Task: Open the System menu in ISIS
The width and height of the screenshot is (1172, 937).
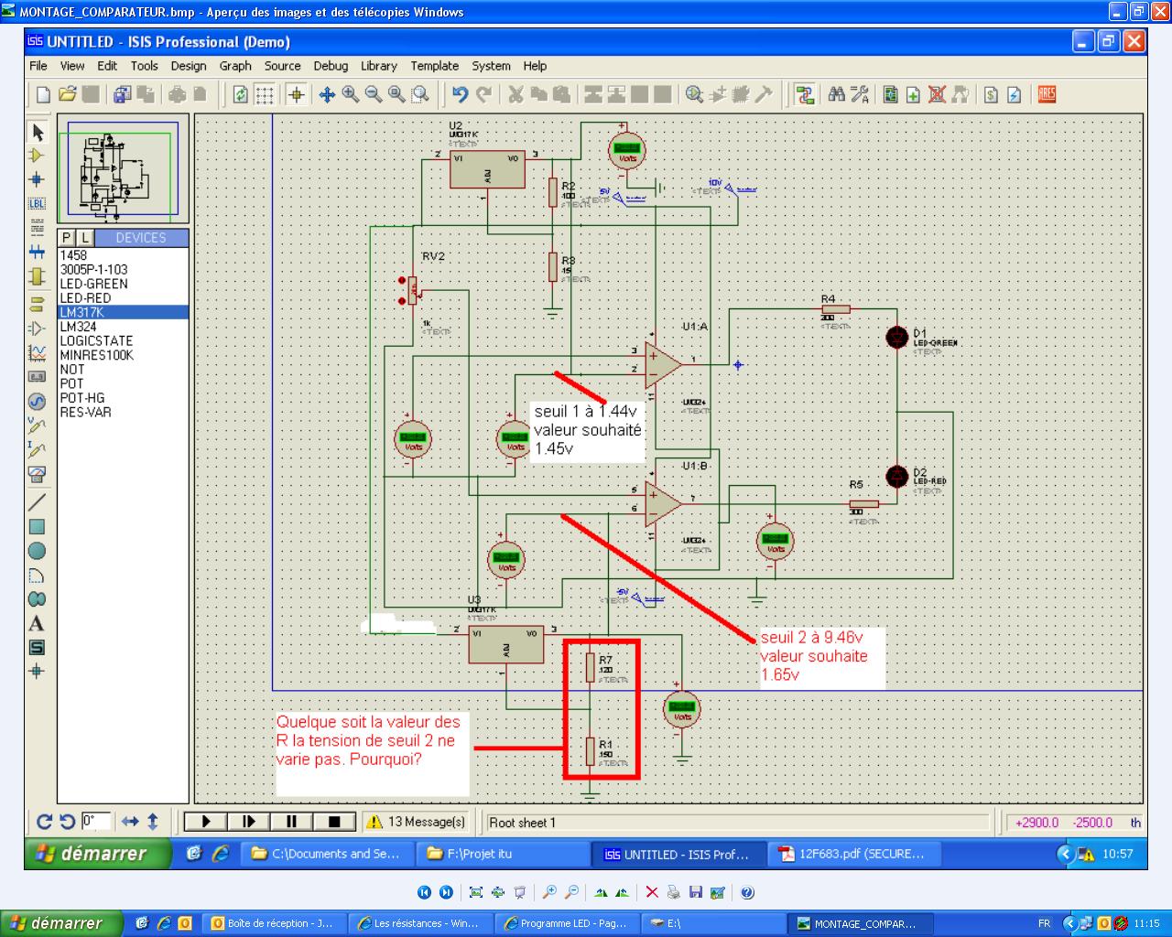Action: 492,66
